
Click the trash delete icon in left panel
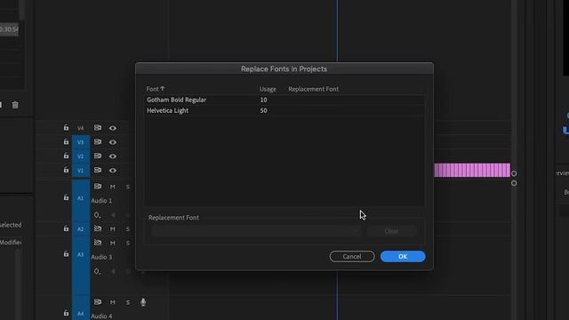point(15,105)
